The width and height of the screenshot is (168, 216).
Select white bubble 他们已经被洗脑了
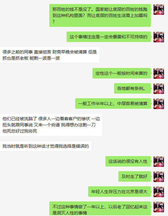51,125
